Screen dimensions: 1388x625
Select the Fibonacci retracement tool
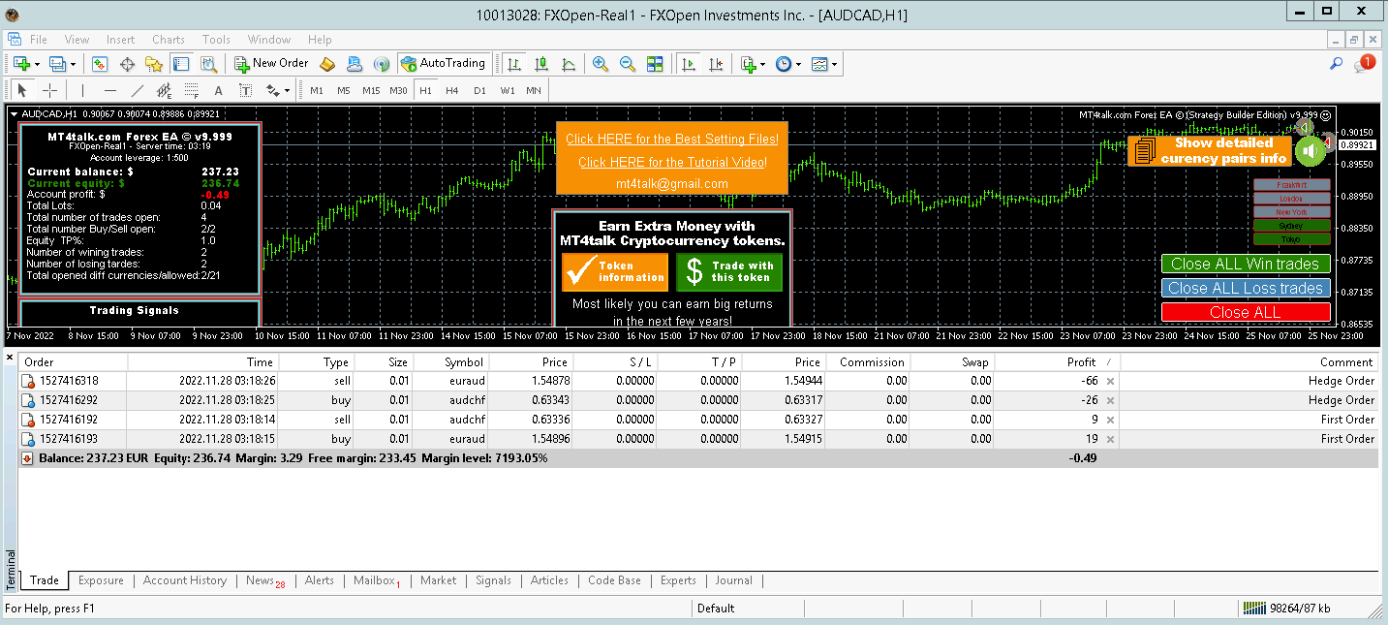pos(192,90)
